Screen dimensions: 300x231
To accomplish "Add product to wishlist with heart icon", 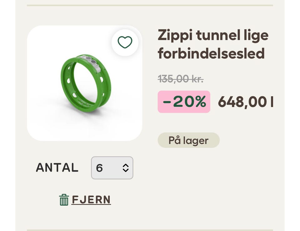I will (x=125, y=42).
